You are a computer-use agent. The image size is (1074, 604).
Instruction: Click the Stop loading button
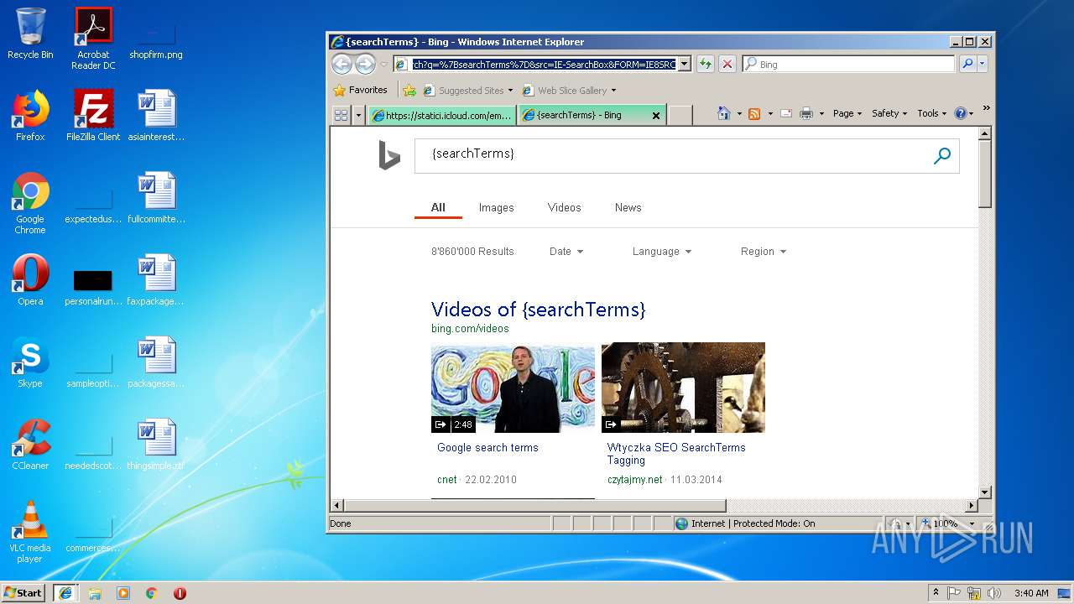pyautogui.click(x=727, y=64)
